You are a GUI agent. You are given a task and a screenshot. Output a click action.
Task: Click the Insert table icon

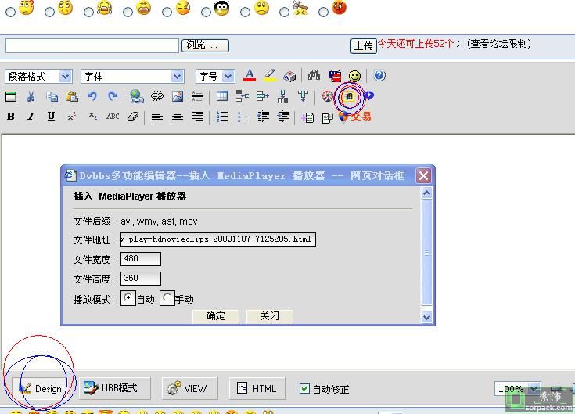(x=222, y=96)
